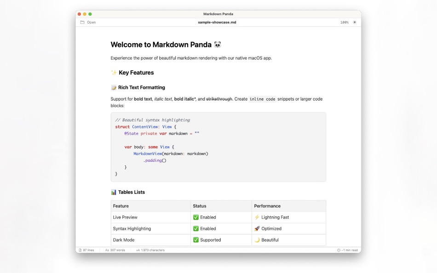Click the 1,973 characters status entry
The width and height of the screenshot is (437, 273).
coord(150,250)
